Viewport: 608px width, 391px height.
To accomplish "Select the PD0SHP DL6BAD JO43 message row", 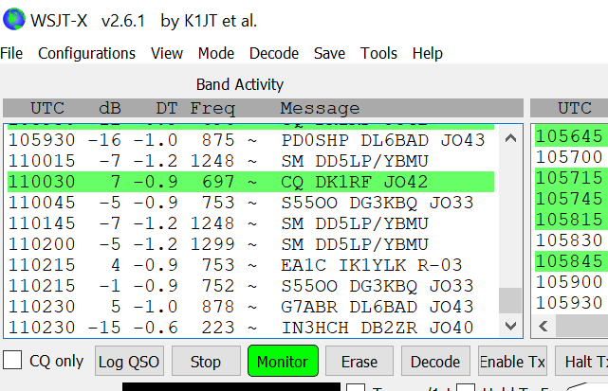I will pos(250,140).
